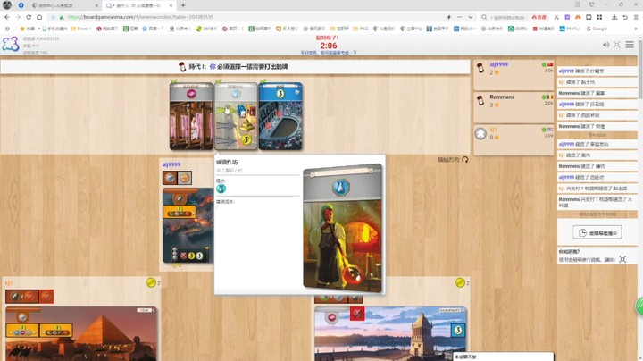643x361 pixels.
Task: Click the glass resource icon in tooltip
Action: click(221, 189)
